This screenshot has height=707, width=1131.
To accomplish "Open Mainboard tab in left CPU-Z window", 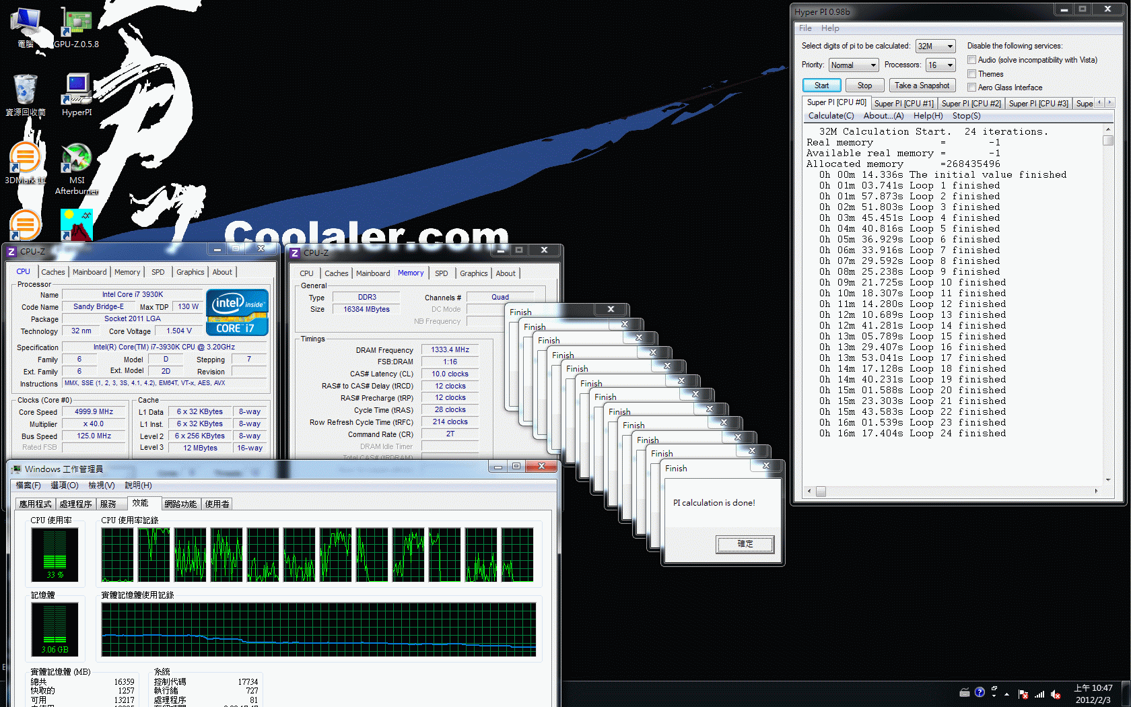I will [90, 272].
